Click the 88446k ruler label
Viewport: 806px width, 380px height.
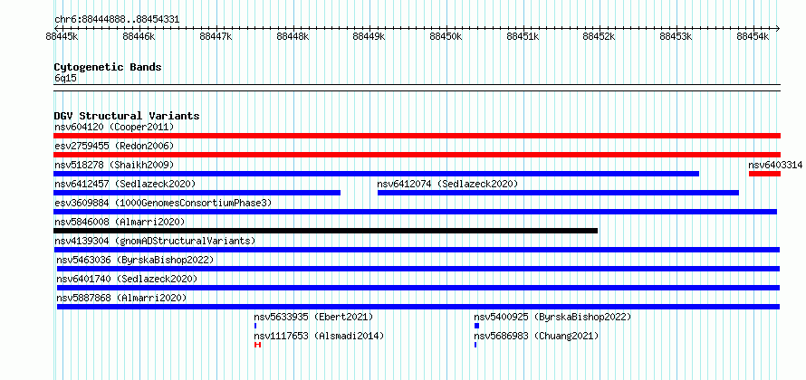click(139, 37)
